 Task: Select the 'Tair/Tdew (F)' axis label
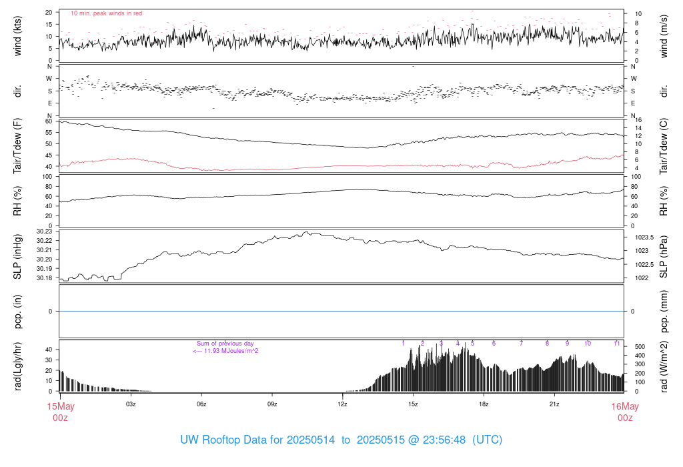tap(18, 145)
